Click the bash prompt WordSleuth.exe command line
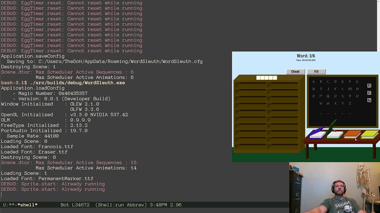The width and height of the screenshot is (380, 213). coord(63,83)
